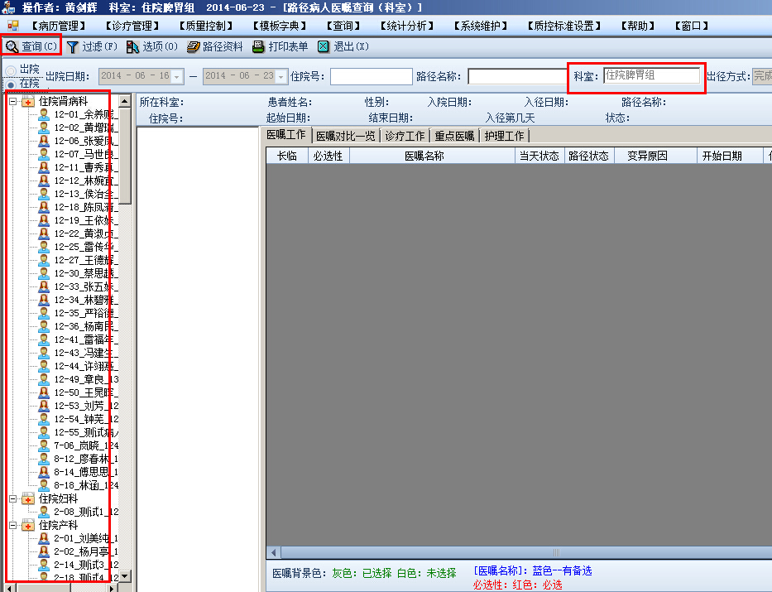772x592 pixels.
Task: Click the 住院妇科 folder icon
Action: (28, 499)
